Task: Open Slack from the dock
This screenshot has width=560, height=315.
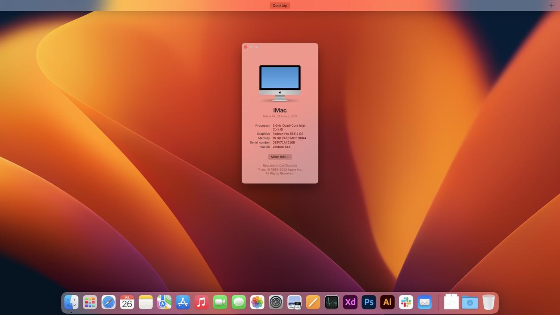Action: click(x=406, y=302)
